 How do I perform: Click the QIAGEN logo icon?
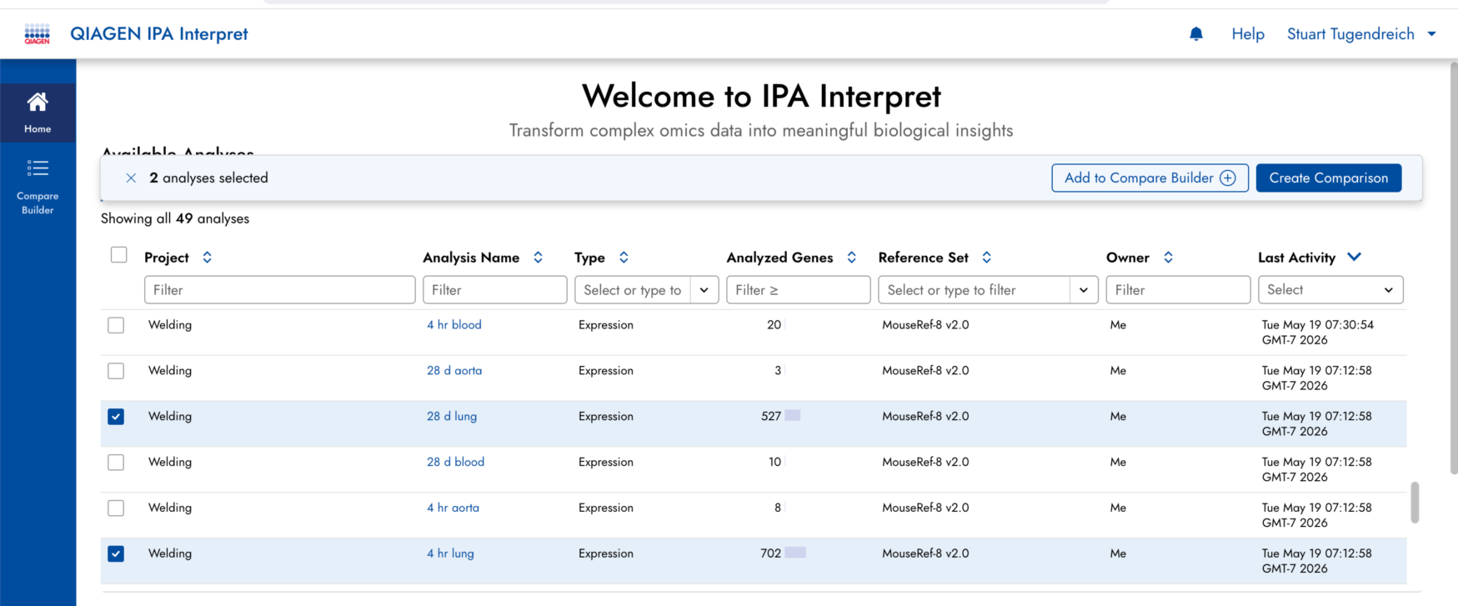[37, 33]
